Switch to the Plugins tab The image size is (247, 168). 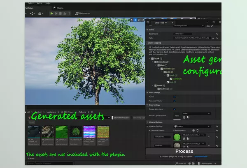tap(58, 8)
